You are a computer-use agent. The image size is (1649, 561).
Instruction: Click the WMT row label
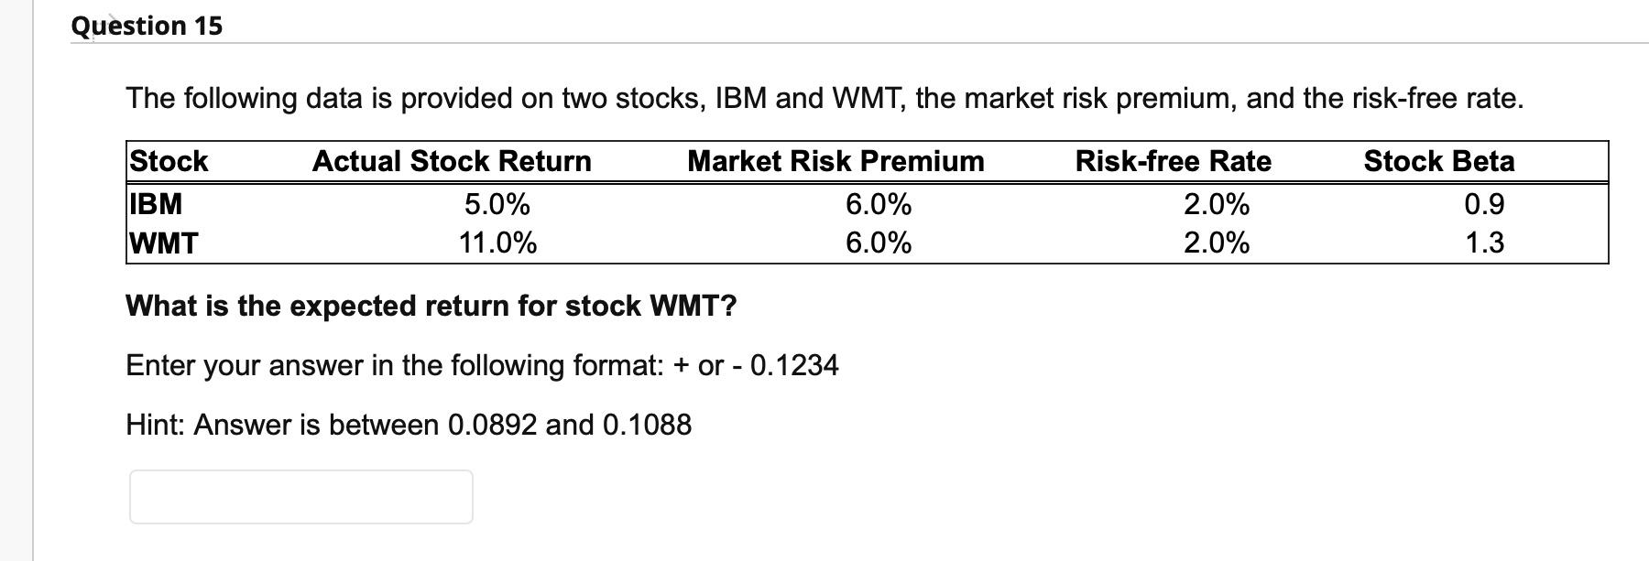(x=162, y=244)
